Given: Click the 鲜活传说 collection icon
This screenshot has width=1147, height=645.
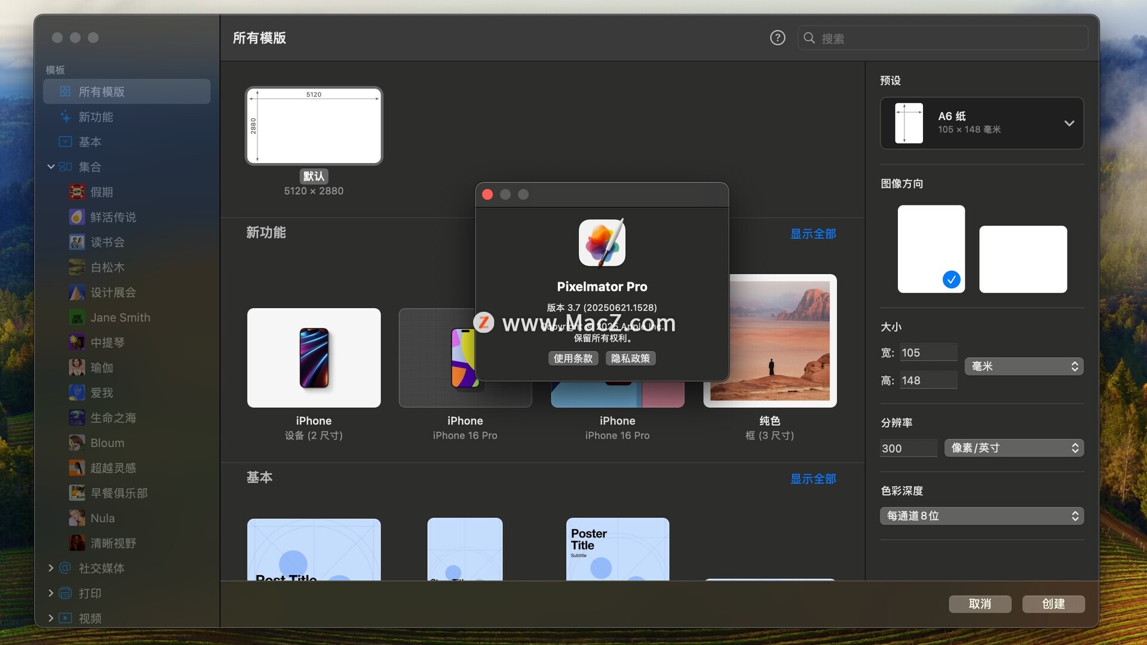Looking at the screenshot, I should [76, 217].
